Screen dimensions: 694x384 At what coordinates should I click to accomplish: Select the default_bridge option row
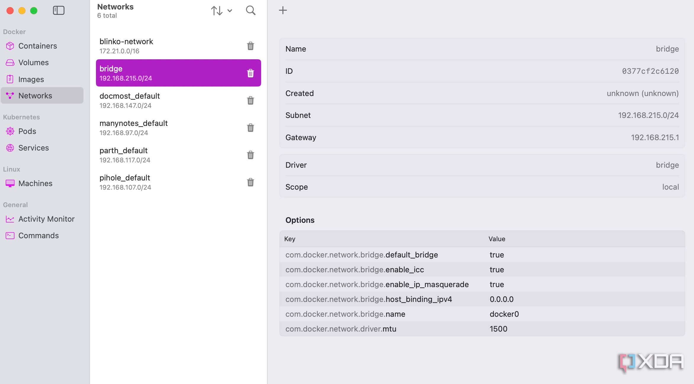482,255
